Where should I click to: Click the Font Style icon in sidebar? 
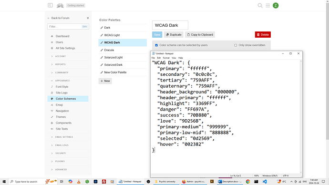52,87
